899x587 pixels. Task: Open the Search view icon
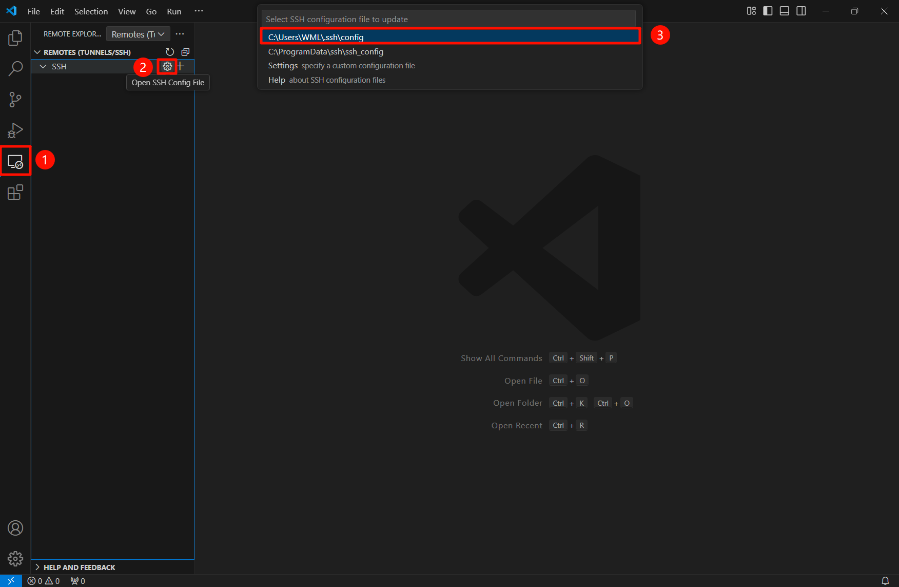pos(15,68)
